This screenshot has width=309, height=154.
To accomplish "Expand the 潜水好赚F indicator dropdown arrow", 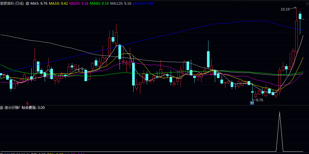I will coord(2,108).
